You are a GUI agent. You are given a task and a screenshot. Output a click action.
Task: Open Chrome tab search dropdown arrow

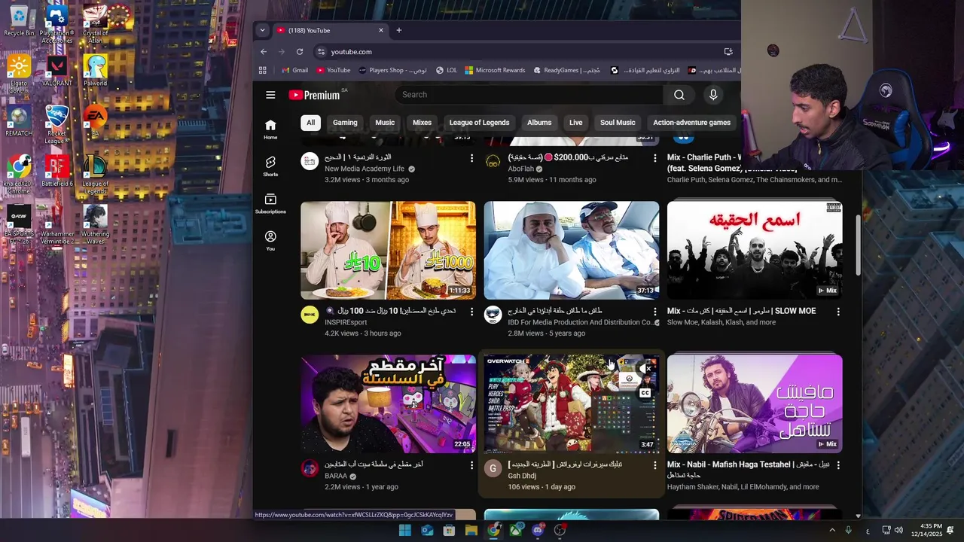pos(262,30)
